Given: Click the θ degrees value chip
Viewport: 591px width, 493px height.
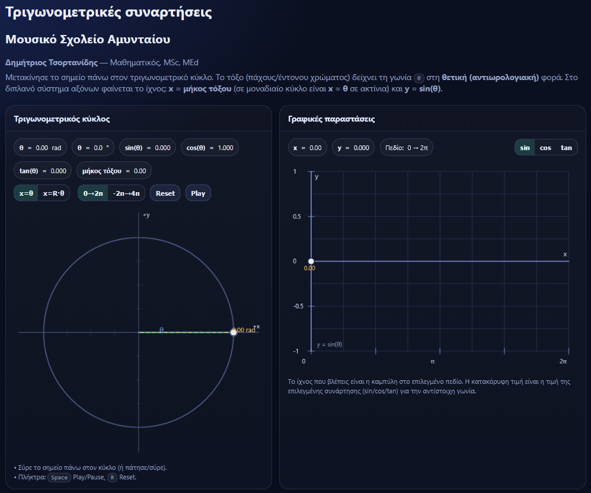Looking at the screenshot, I should point(93,148).
